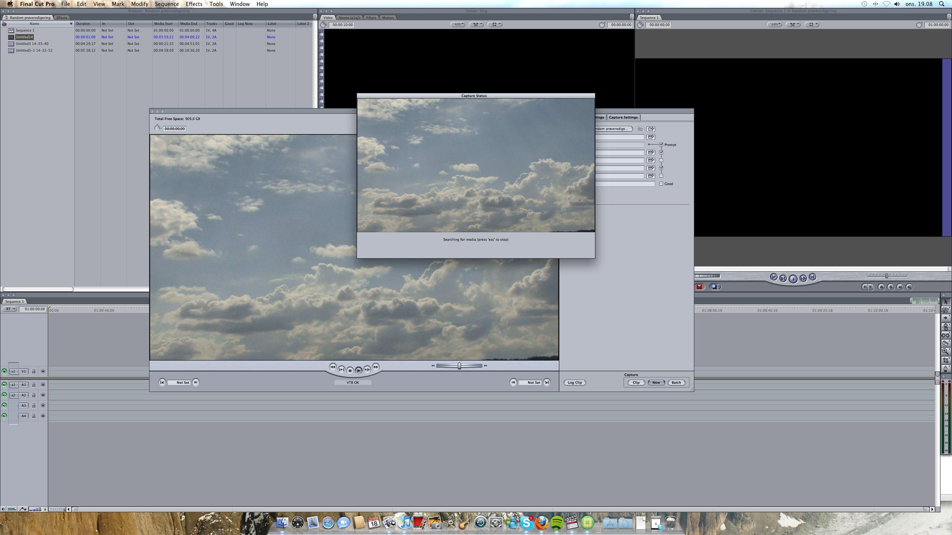Select the Slip tool in tool palette
This screenshot has width=952, height=535.
[x=946, y=335]
